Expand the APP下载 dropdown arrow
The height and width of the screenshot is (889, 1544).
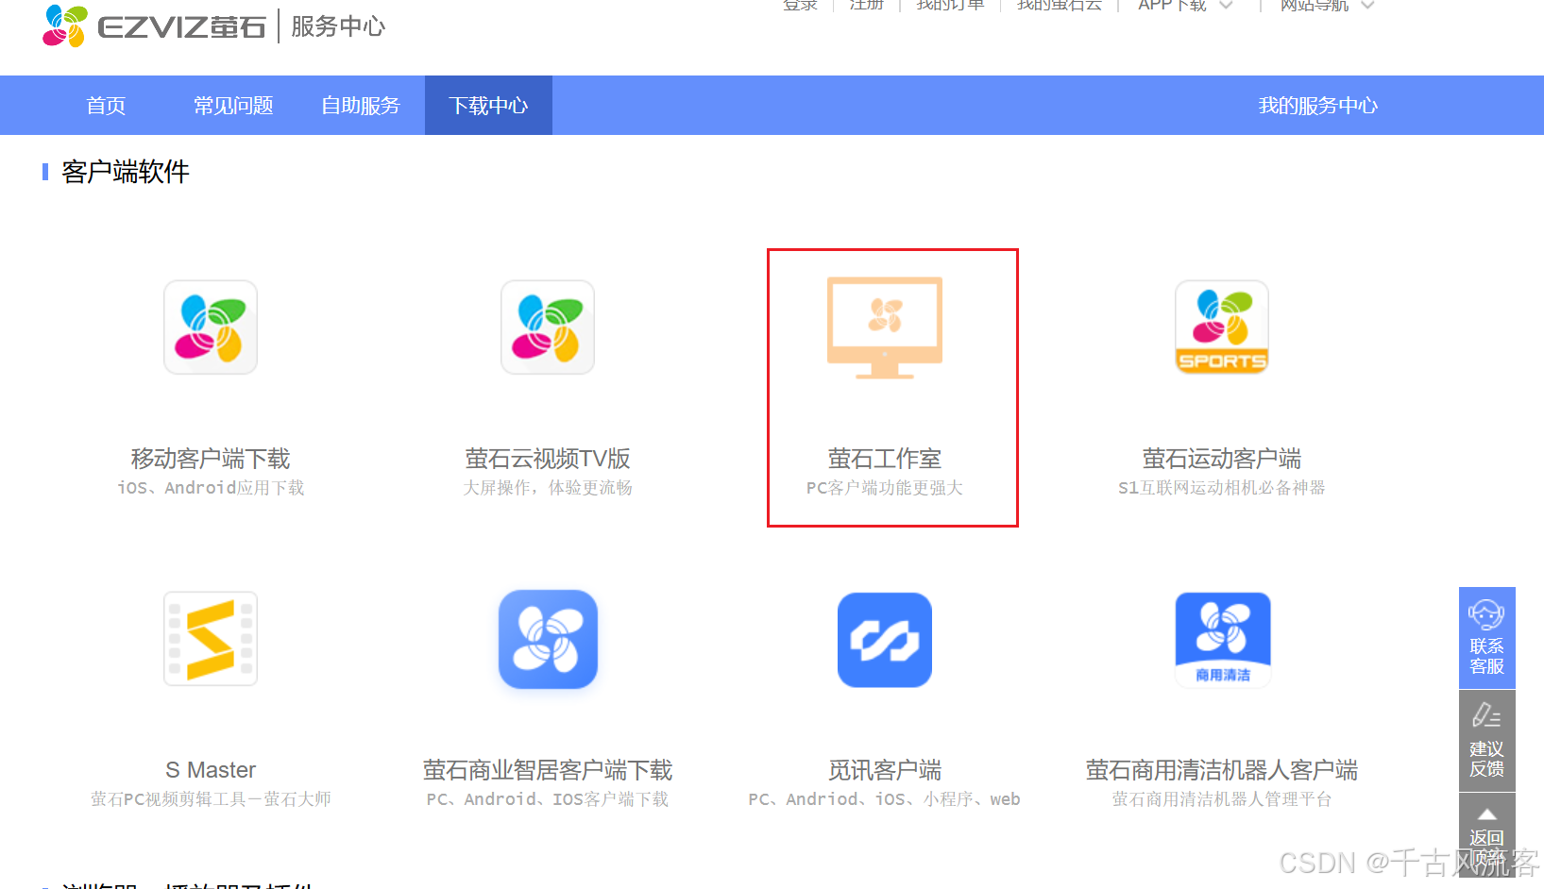point(1226,5)
